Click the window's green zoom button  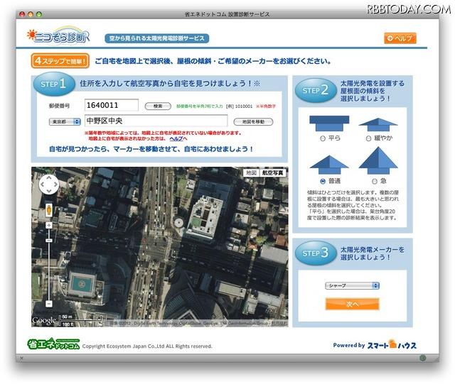pos(39,14)
